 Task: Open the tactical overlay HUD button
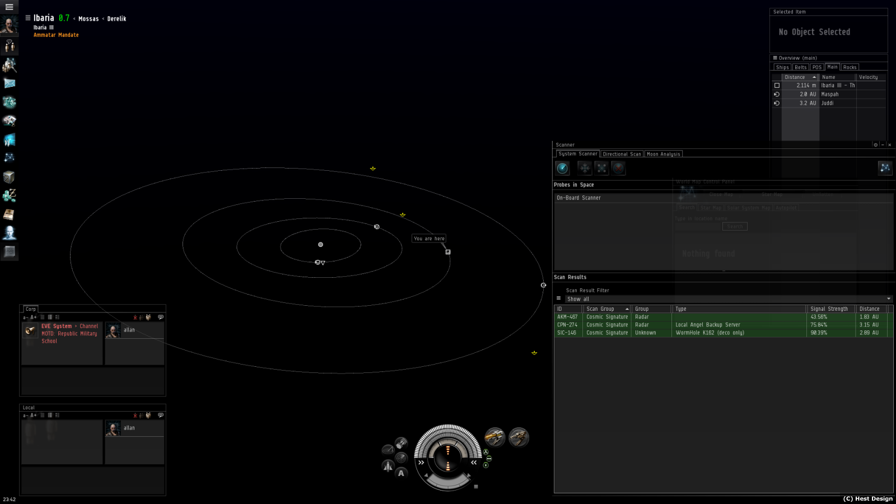coord(388,450)
